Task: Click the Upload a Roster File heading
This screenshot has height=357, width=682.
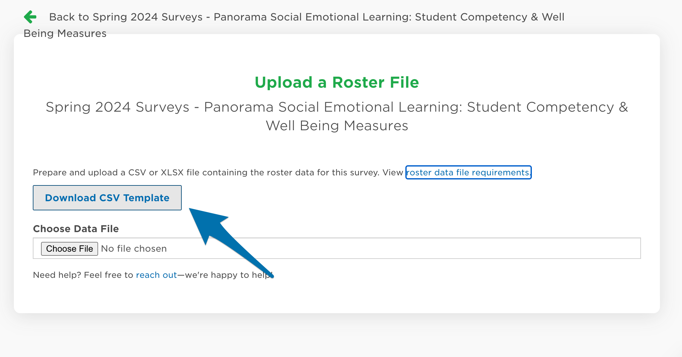Action: (337, 82)
